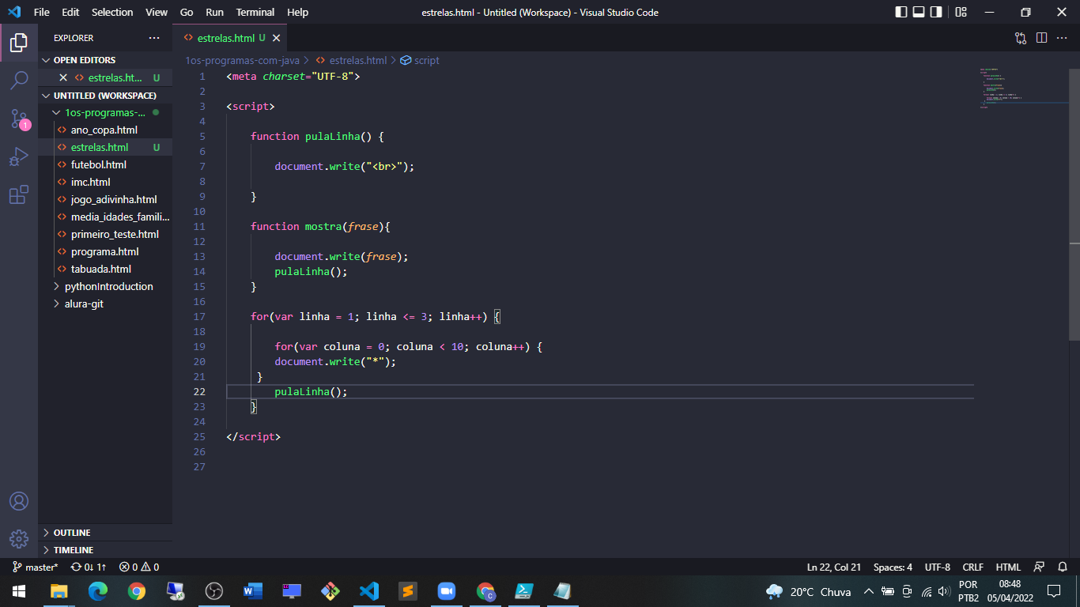1080x607 pixels.
Task: Open Accounts menu in activity bar
Action: 19,501
